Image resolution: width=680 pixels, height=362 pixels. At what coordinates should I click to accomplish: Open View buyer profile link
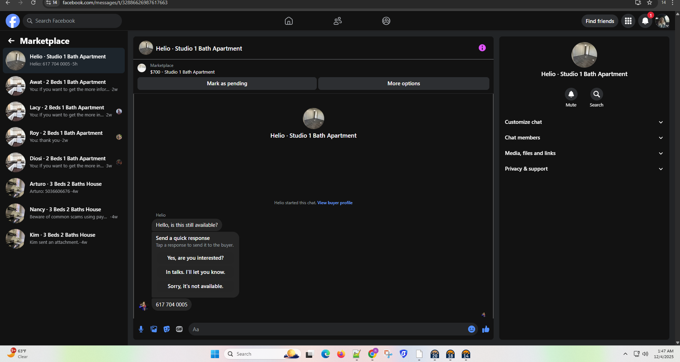pos(335,203)
